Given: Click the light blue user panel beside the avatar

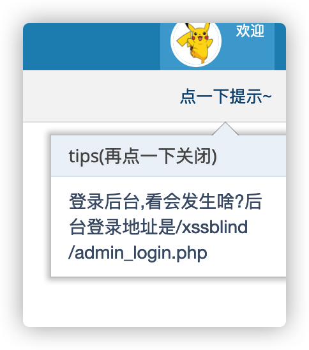Looking at the screenshot, I should [x=248, y=54].
